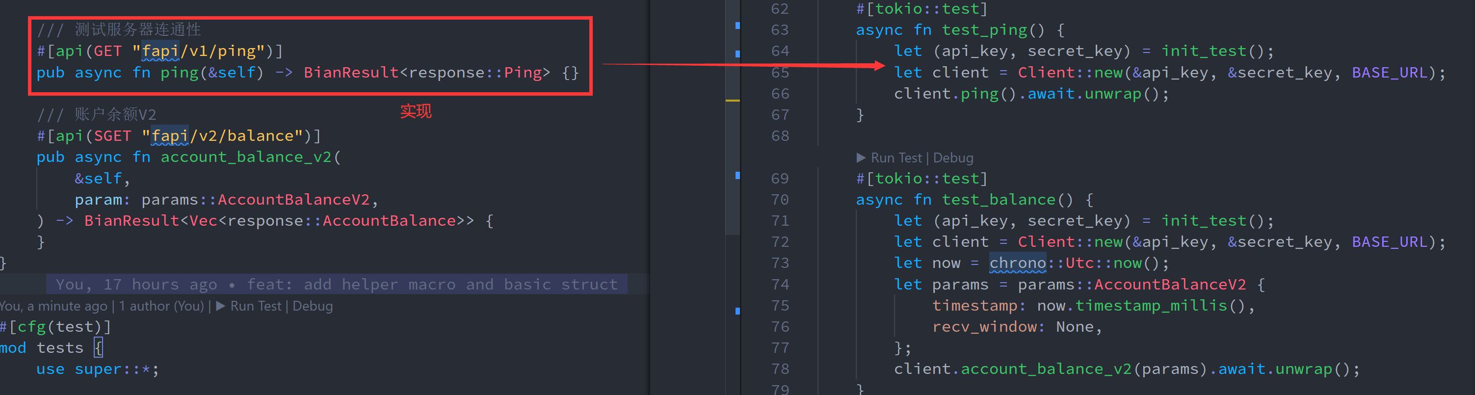This screenshot has height=395, width=1475.
Task: Click the underlined chrono identifier on line 73
Action: click(1018, 263)
